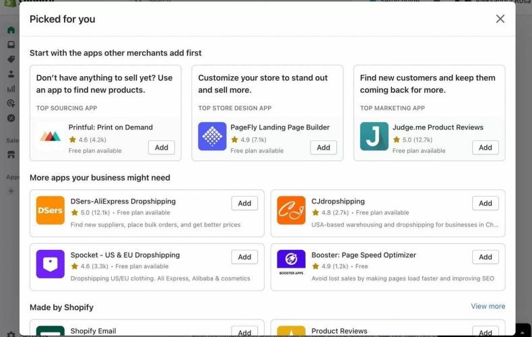The image size is (532, 337).
Task: Click the PageFly app icon
Action: tap(212, 136)
